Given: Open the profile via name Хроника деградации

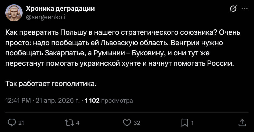Looking at the screenshot, I should (60, 9).
